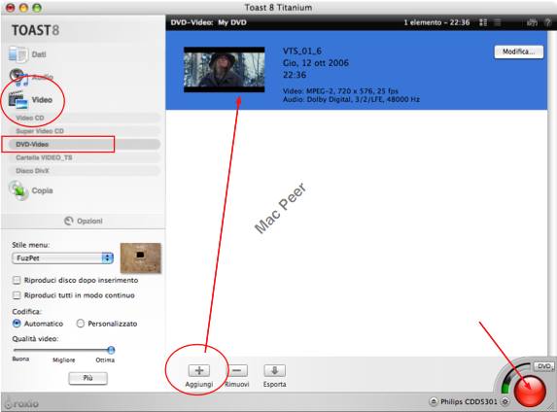Click the Modifica... button

519,51
